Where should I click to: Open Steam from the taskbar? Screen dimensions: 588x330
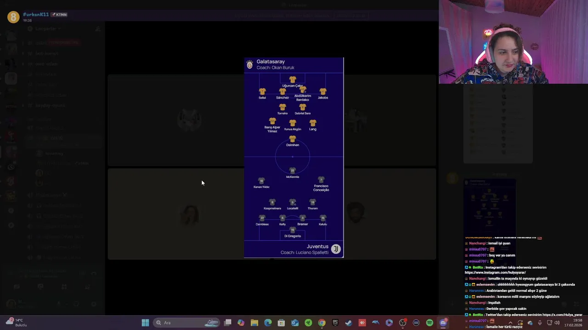coord(349,323)
